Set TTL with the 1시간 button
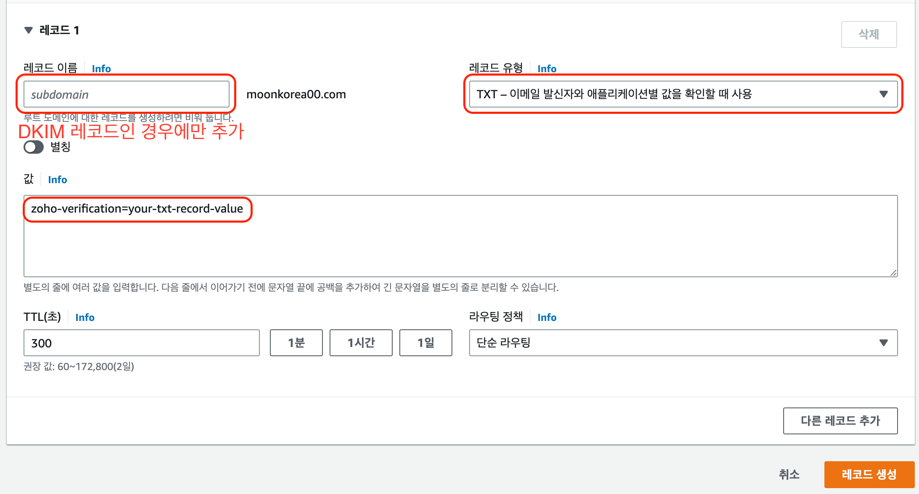 point(361,343)
